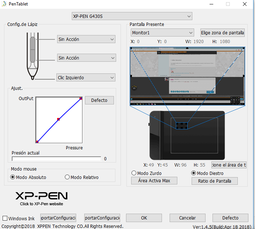Click the Copyright©2018 XPPEN text

coord(62,226)
